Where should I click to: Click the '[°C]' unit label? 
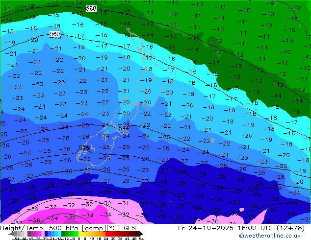click(x=113, y=228)
